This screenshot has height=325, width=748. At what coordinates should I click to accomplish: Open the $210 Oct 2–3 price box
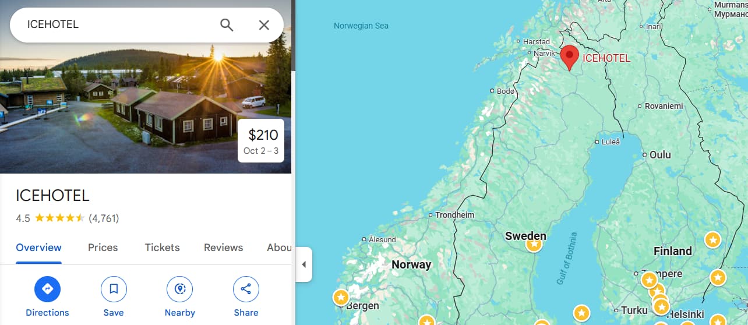[261, 140]
